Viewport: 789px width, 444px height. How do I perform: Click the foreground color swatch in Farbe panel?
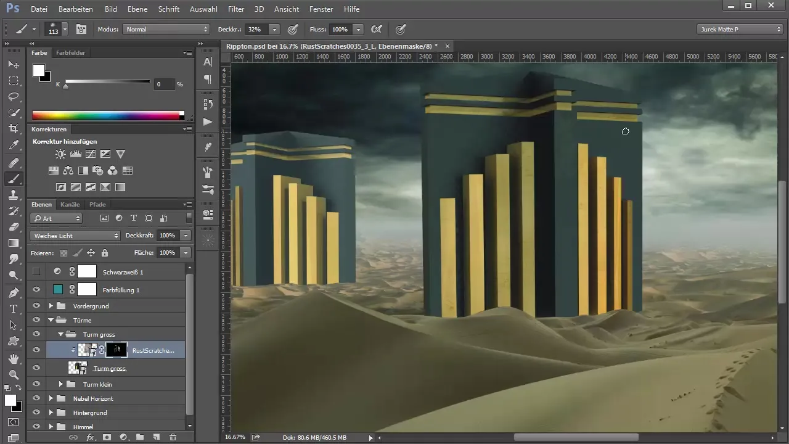point(39,70)
